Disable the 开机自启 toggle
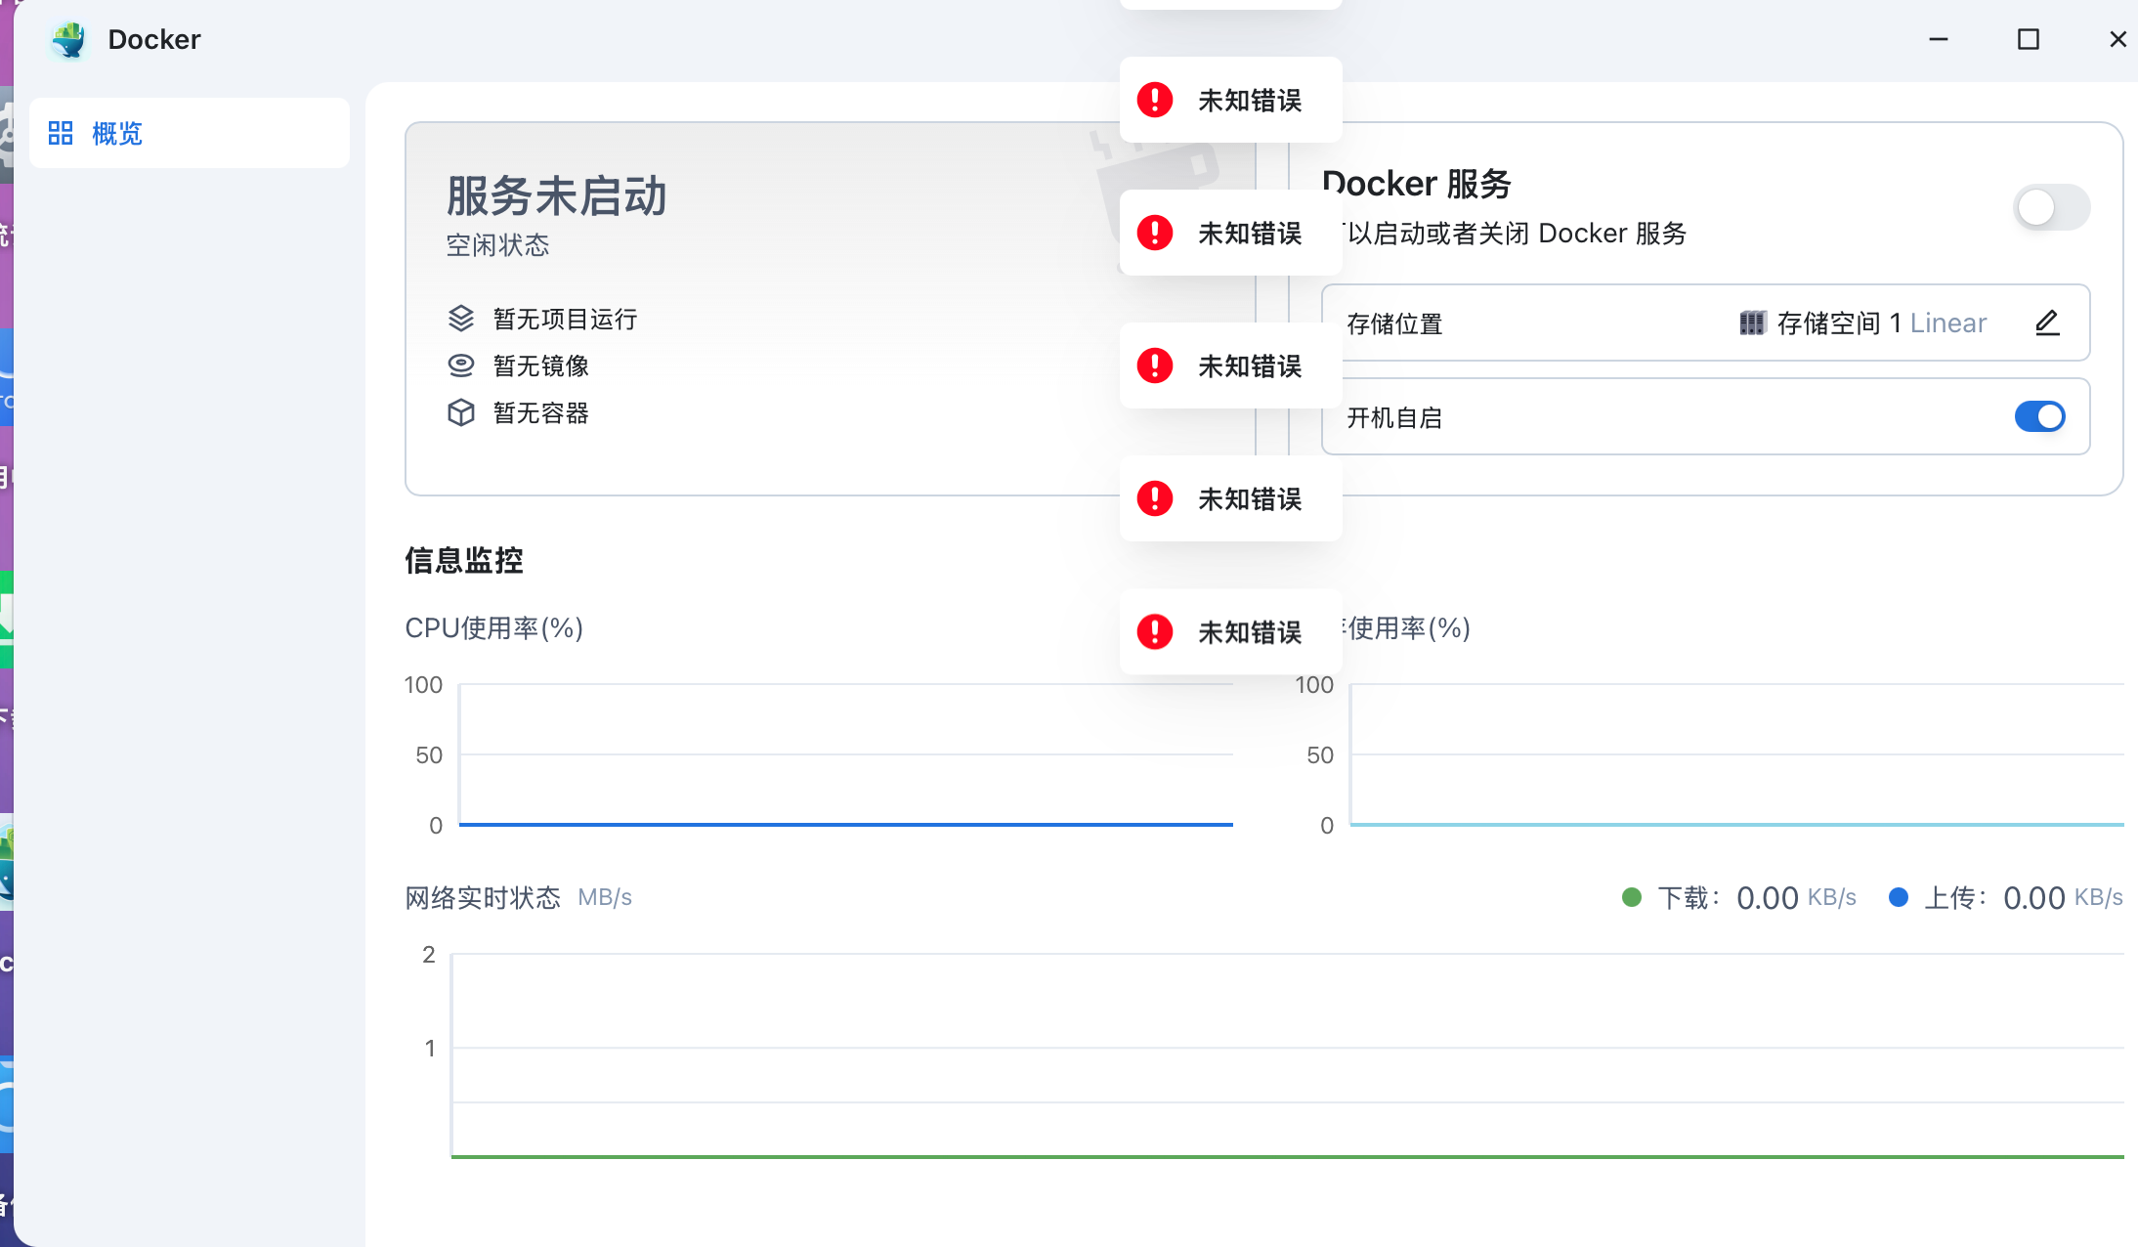 [x=2040, y=416]
